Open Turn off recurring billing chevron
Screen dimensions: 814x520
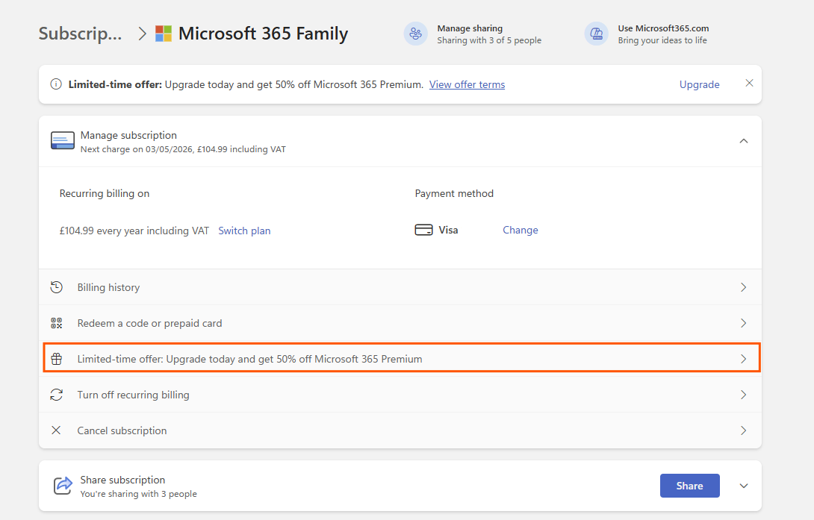point(743,395)
